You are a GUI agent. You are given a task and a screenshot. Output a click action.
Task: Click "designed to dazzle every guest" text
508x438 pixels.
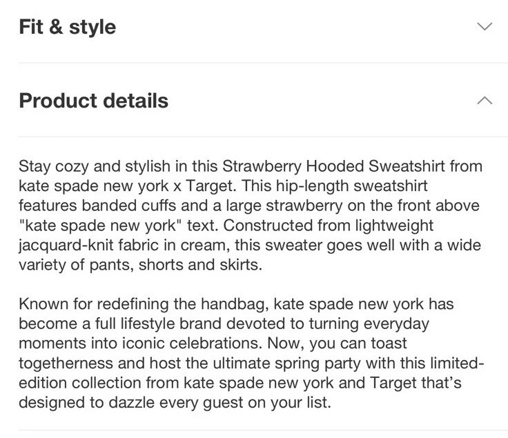pos(131,403)
